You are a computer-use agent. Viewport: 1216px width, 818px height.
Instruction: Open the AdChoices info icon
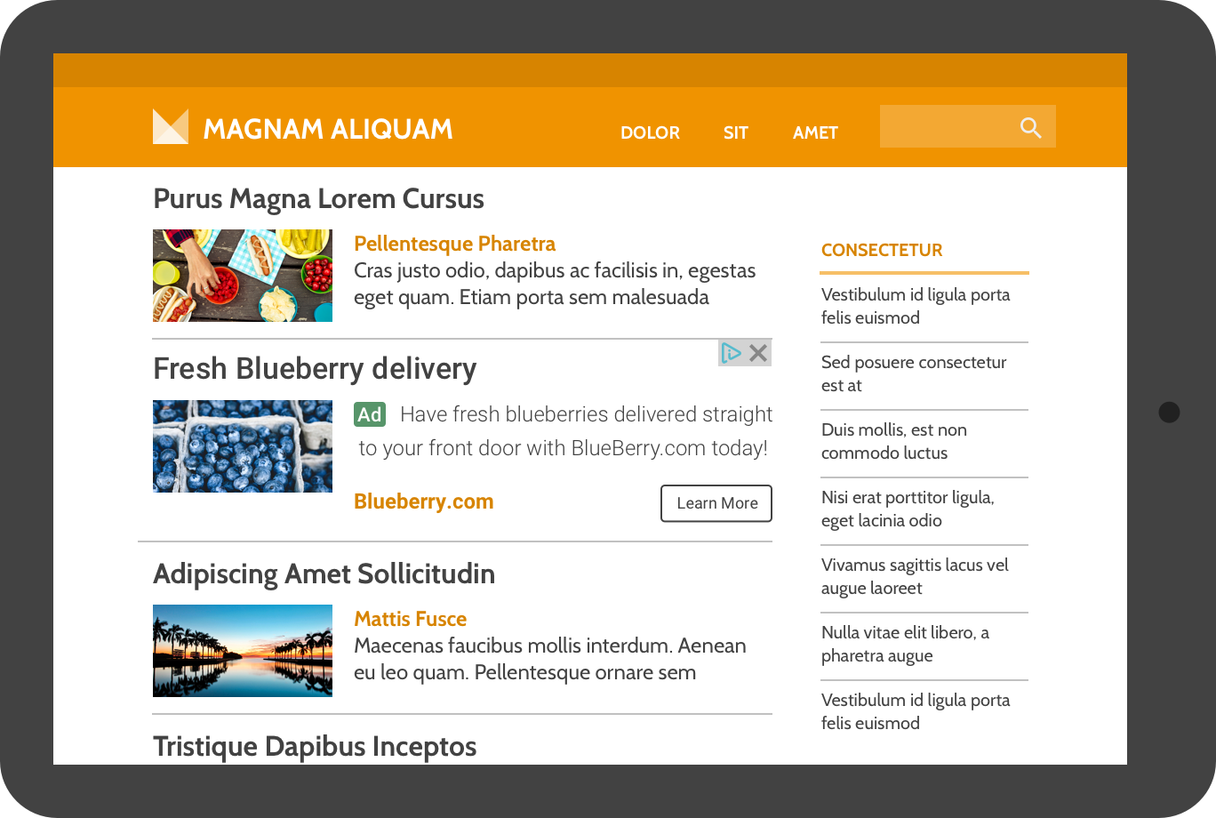(731, 353)
